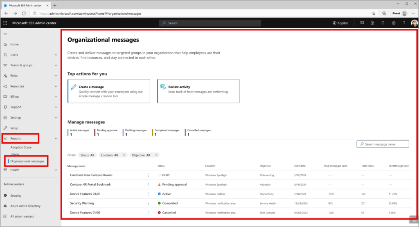
Task: Collapse the navigation hamburger menu
Action: (x=5, y=34)
